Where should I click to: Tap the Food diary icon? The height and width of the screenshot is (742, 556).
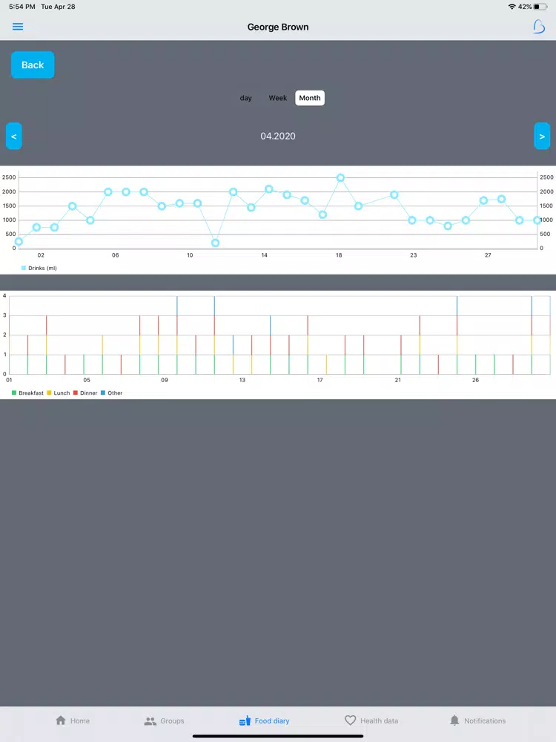tap(245, 720)
